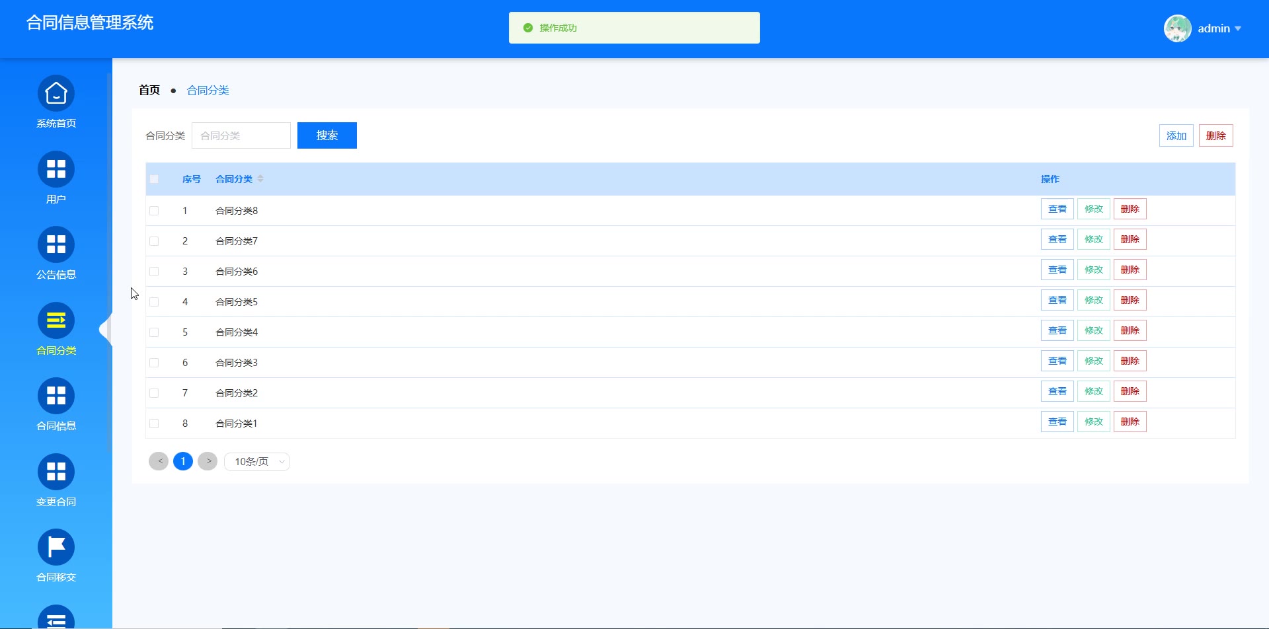Open the 公告信息 menu label
Viewport: 1269px width, 629px height.
coord(56,275)
